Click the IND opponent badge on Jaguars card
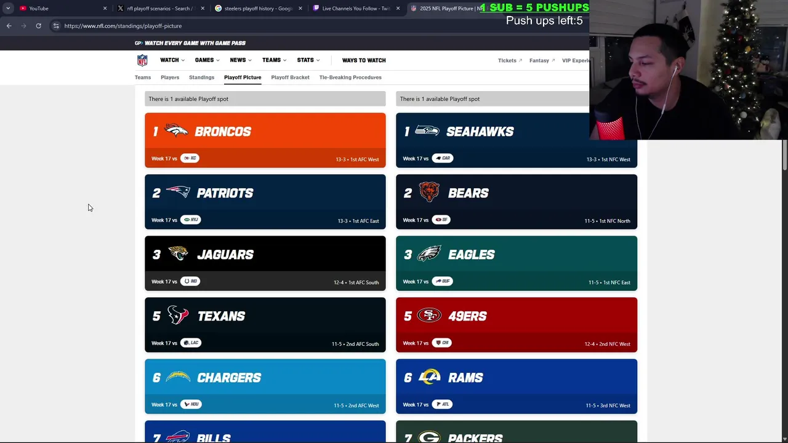The width and height of the screenshot is (788, 443). tap(190, 281)
